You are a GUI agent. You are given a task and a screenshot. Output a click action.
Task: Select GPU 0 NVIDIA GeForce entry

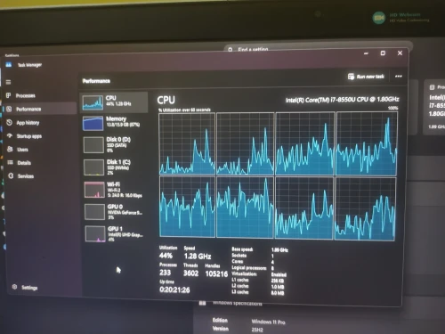pyautogui.click(x=114, y=212)
